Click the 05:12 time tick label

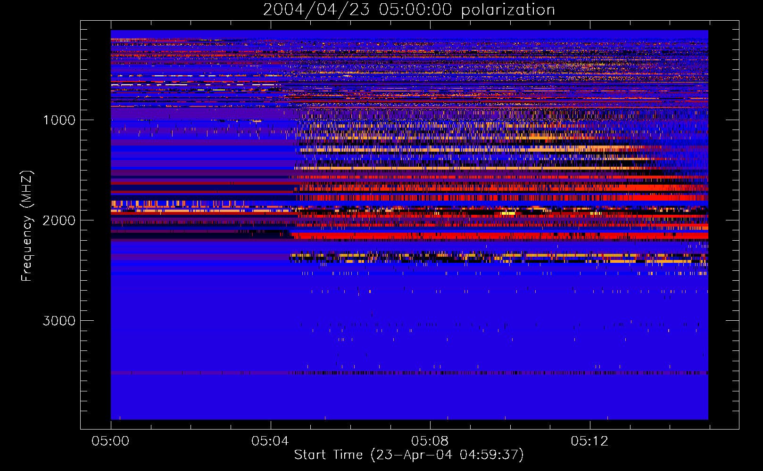point(589,441)
